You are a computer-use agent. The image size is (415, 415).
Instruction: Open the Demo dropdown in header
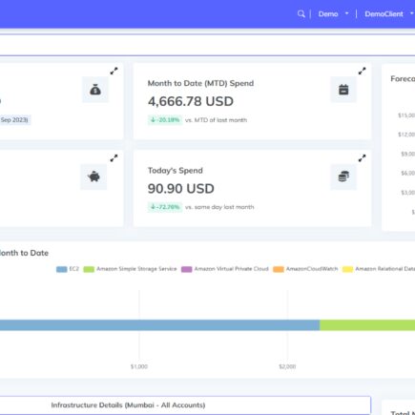(x=333, y=14)
